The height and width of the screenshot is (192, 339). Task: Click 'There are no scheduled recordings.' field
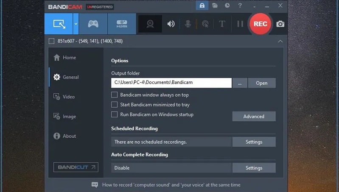171,142
